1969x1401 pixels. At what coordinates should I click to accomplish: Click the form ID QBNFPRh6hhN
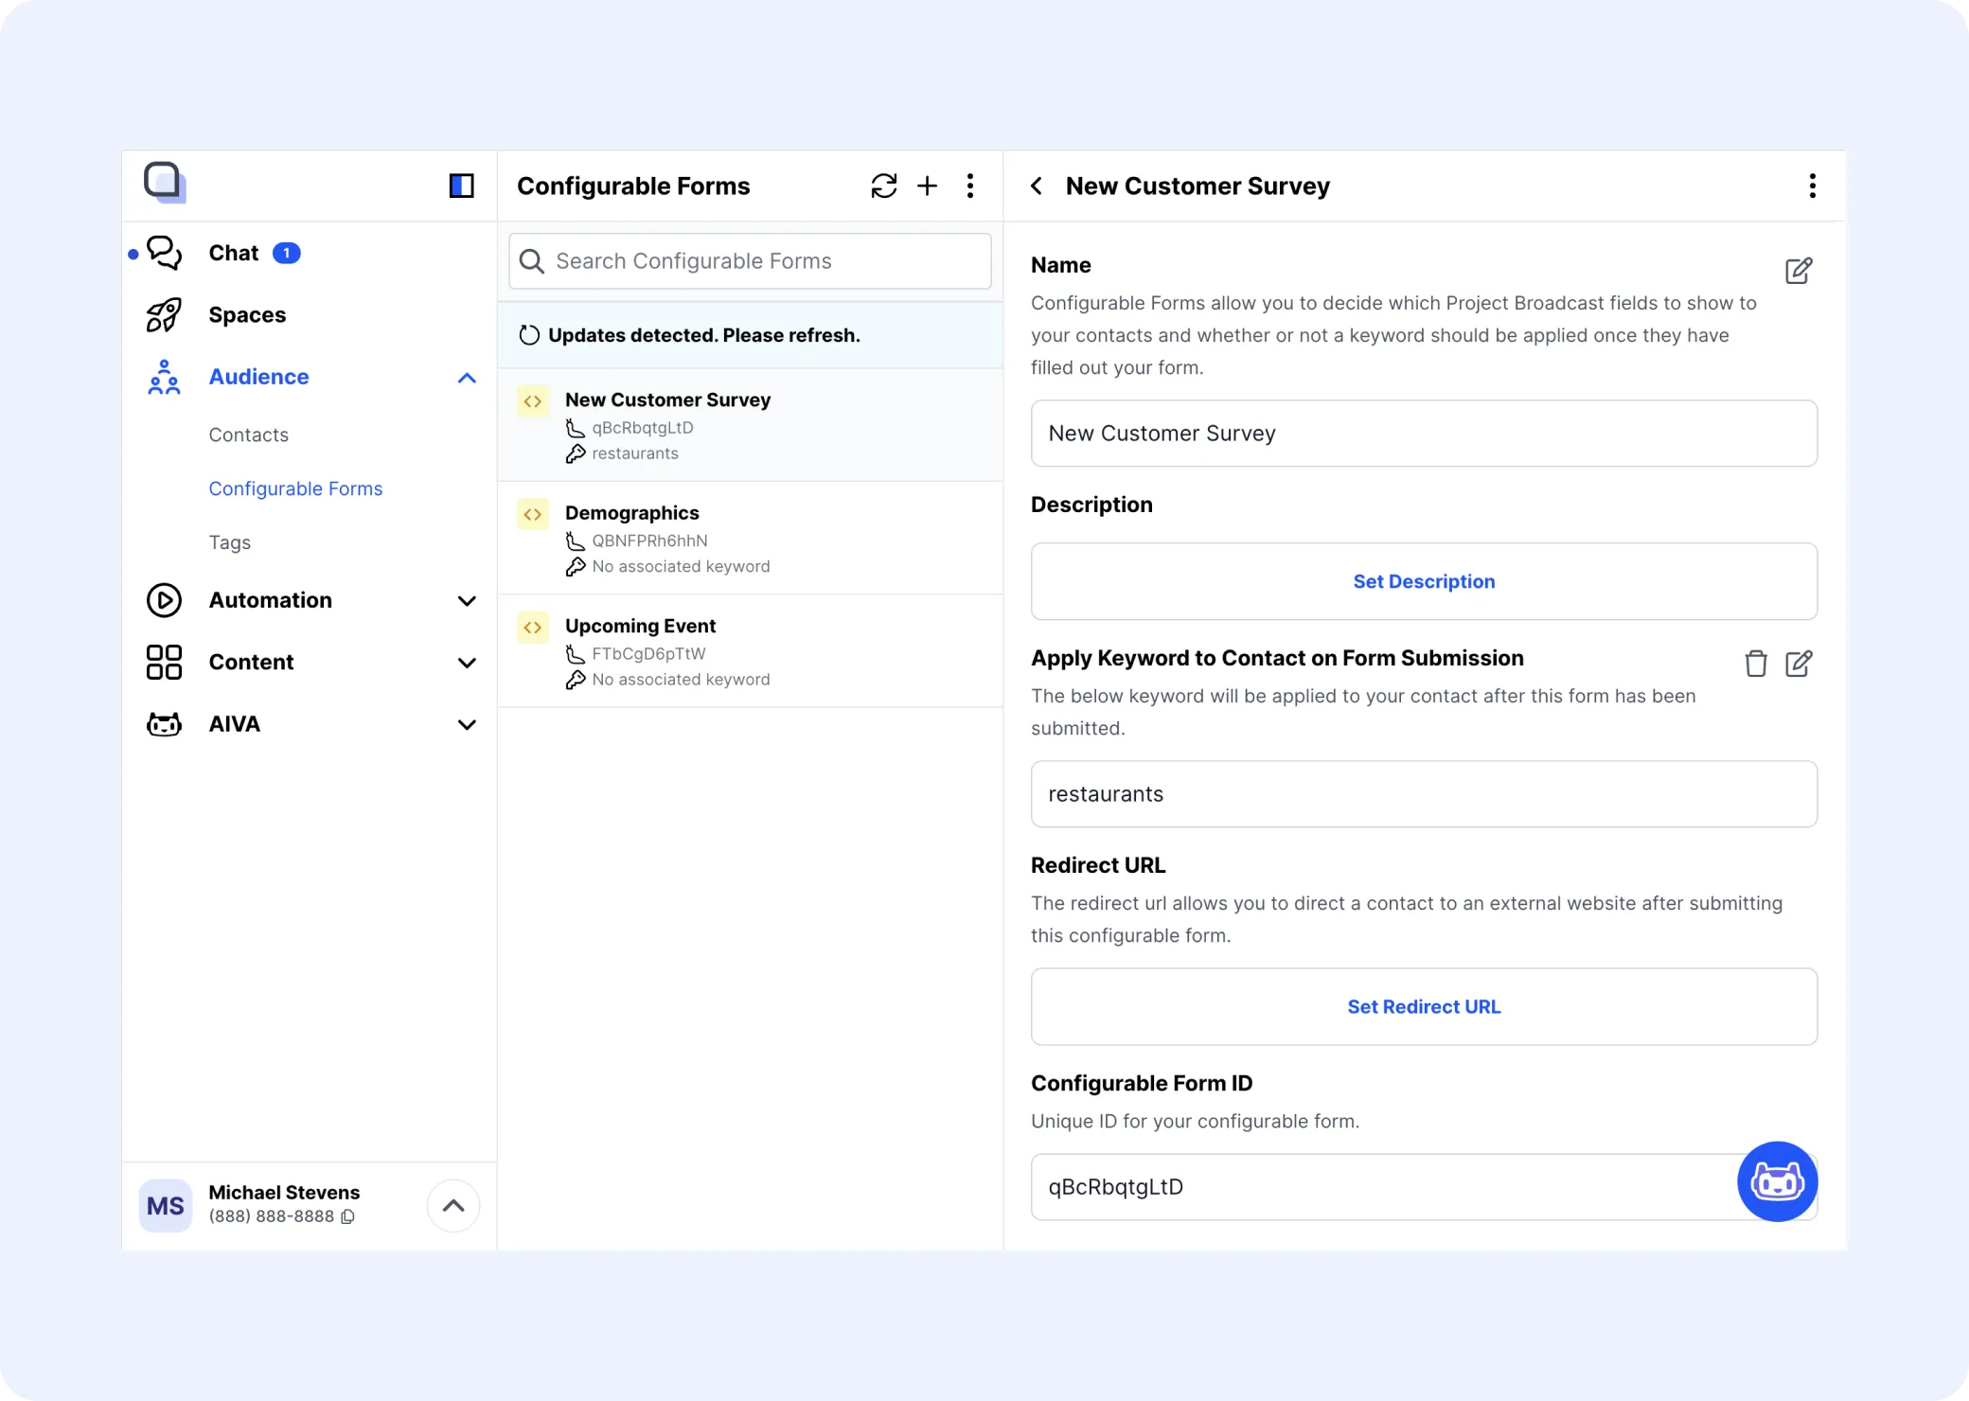pos(649,541)
